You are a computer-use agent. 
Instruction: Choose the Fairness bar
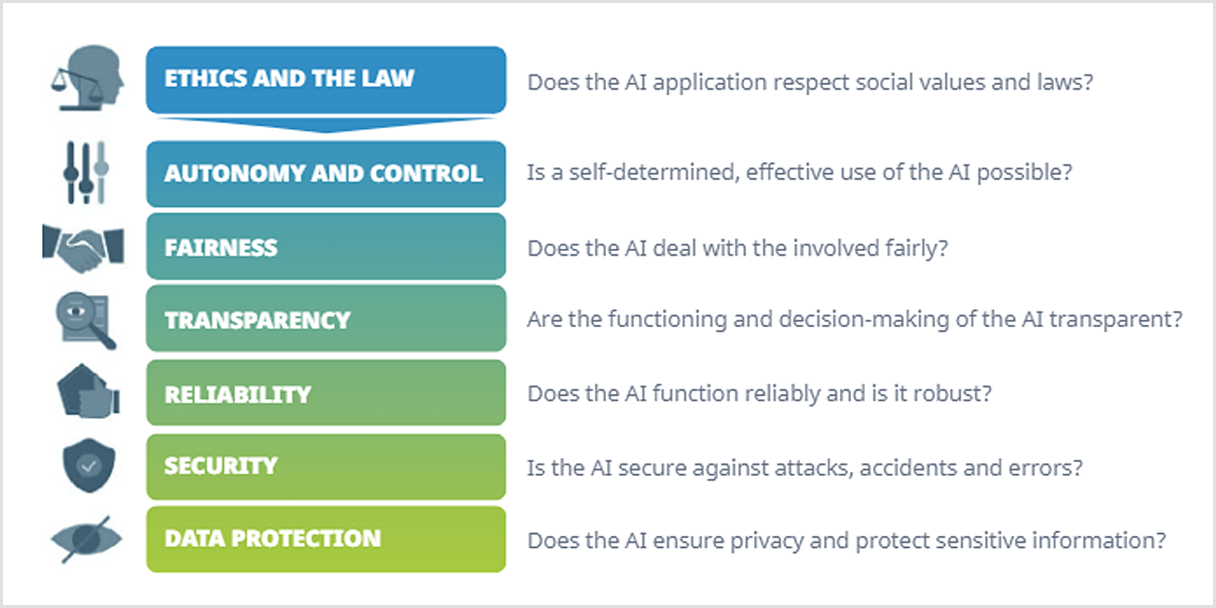pos(326,246)
